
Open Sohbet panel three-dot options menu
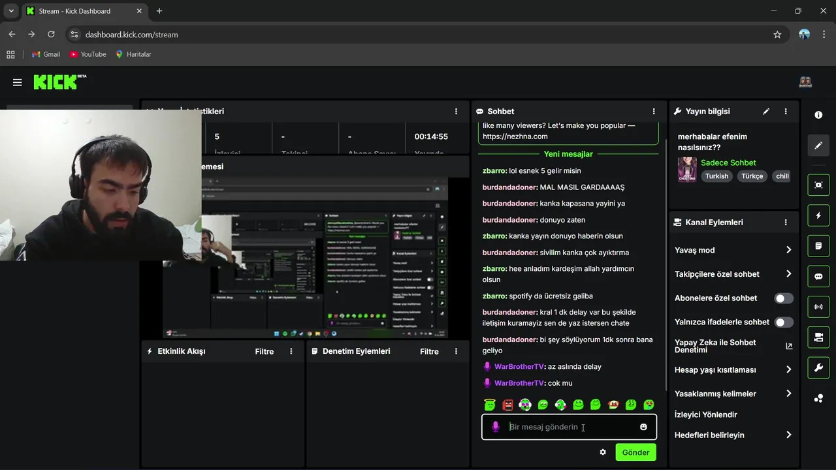[x=654, y=112]
